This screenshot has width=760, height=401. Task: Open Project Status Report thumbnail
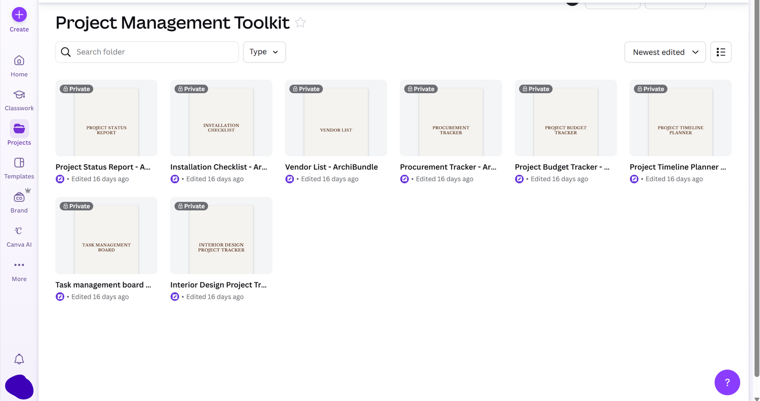pos(107,118)
